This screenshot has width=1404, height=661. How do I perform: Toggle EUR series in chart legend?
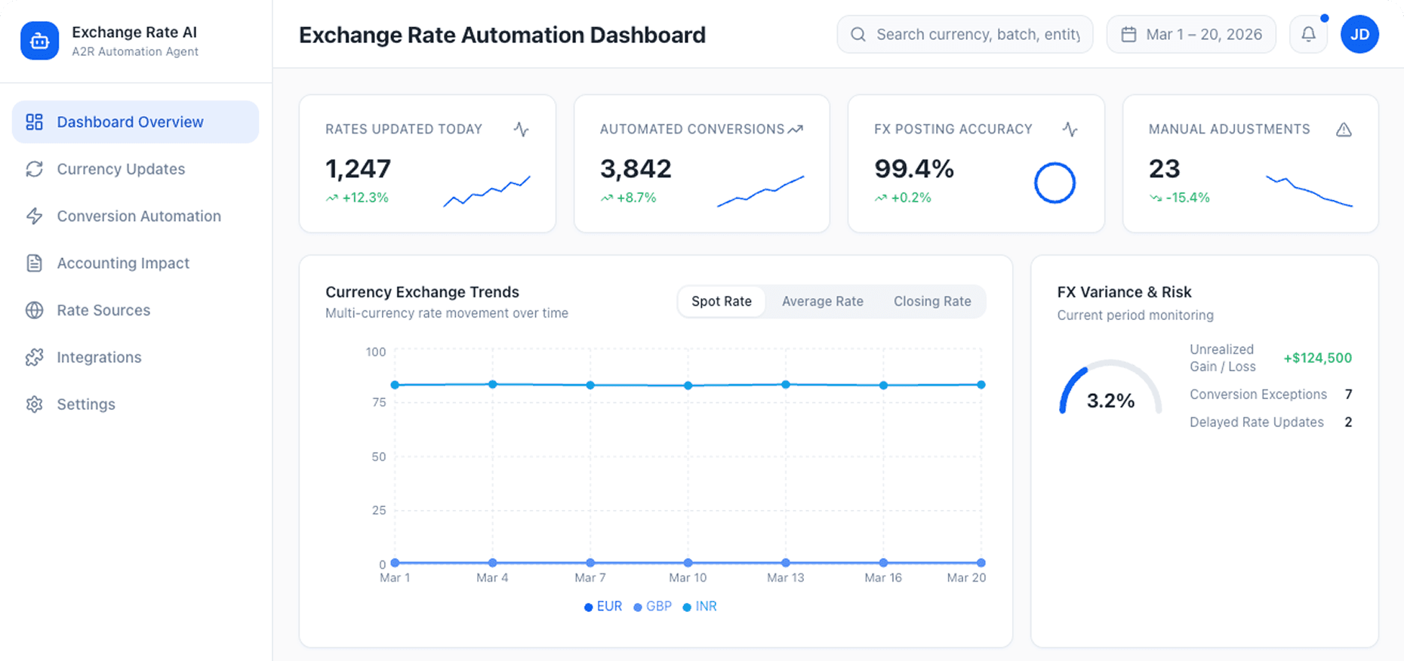coord(603,607)
